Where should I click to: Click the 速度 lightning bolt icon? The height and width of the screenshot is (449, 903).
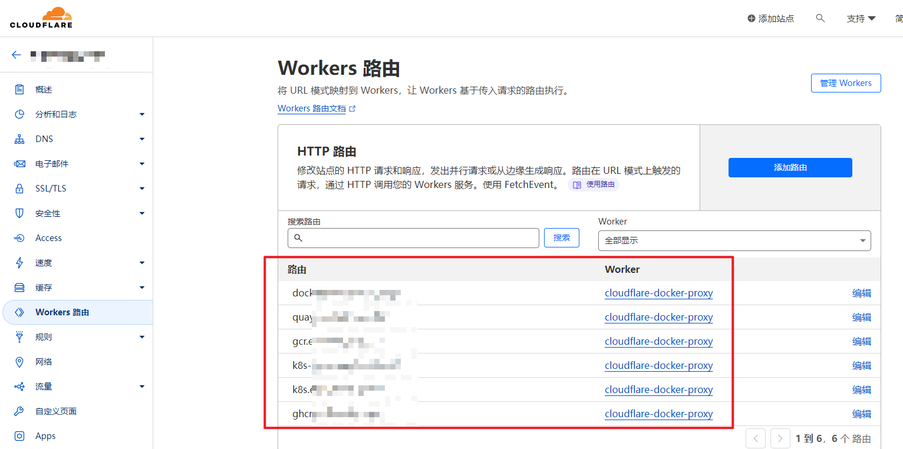pos(19,263)
